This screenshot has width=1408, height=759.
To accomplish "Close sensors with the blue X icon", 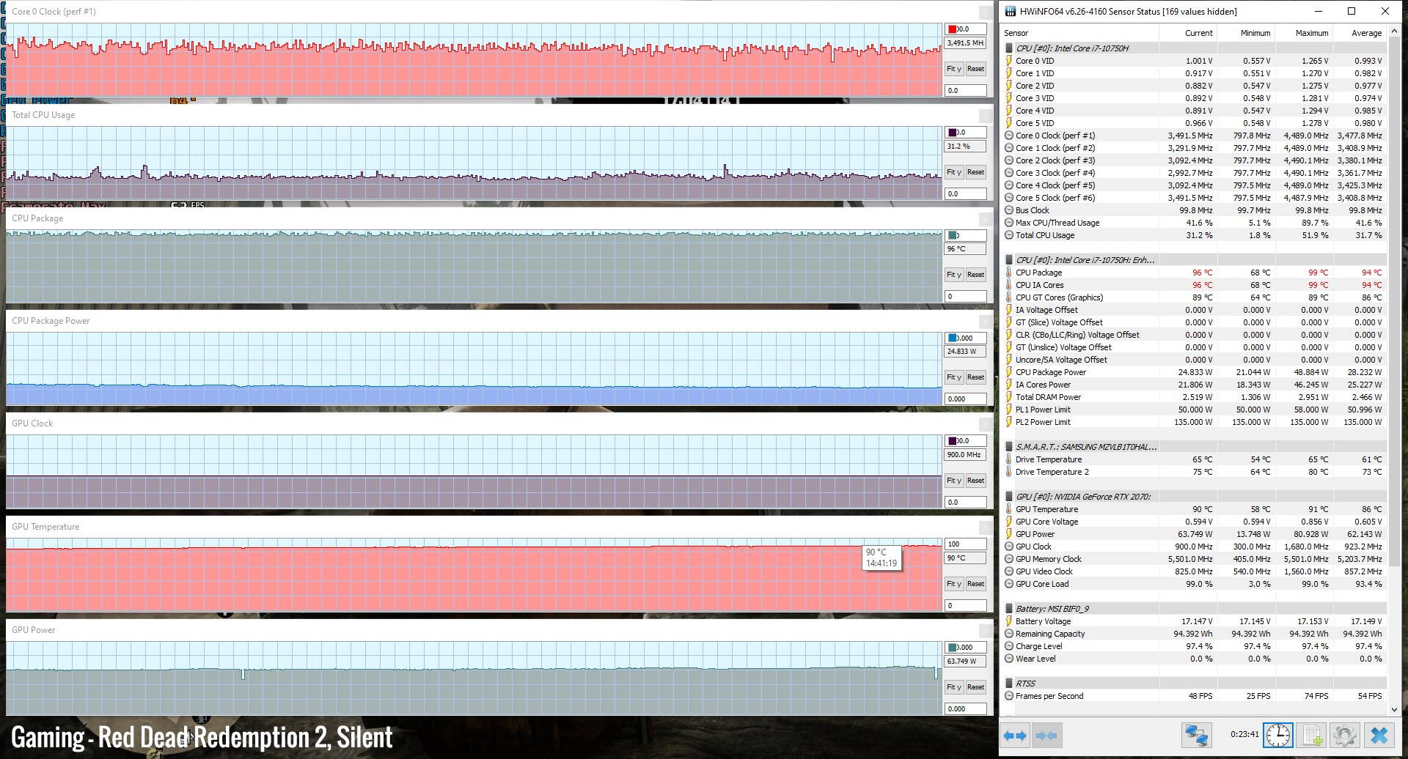I will point(1379,736).
